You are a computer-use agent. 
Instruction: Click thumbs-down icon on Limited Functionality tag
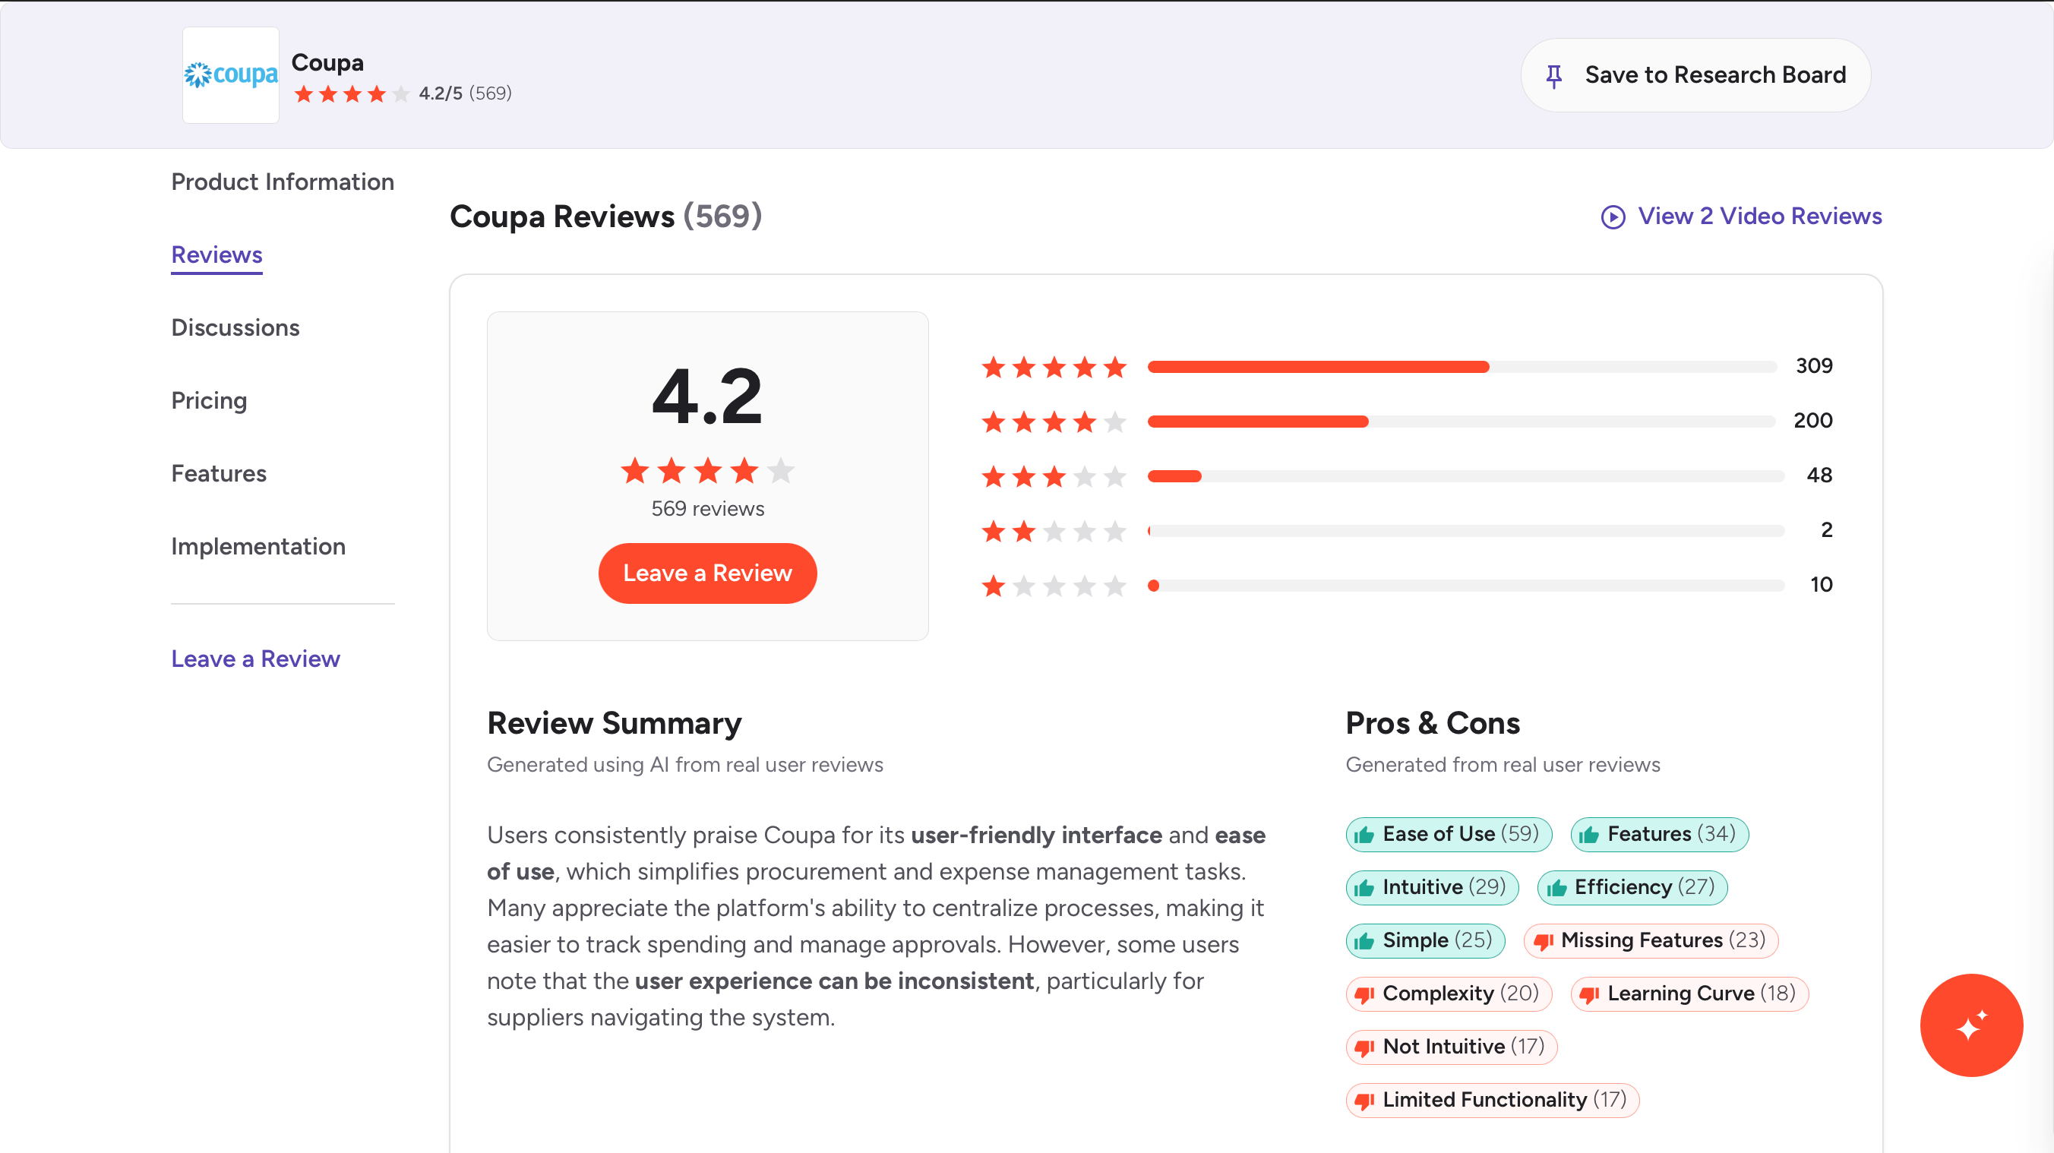pyautogui.click(x=1364, y=1101)
